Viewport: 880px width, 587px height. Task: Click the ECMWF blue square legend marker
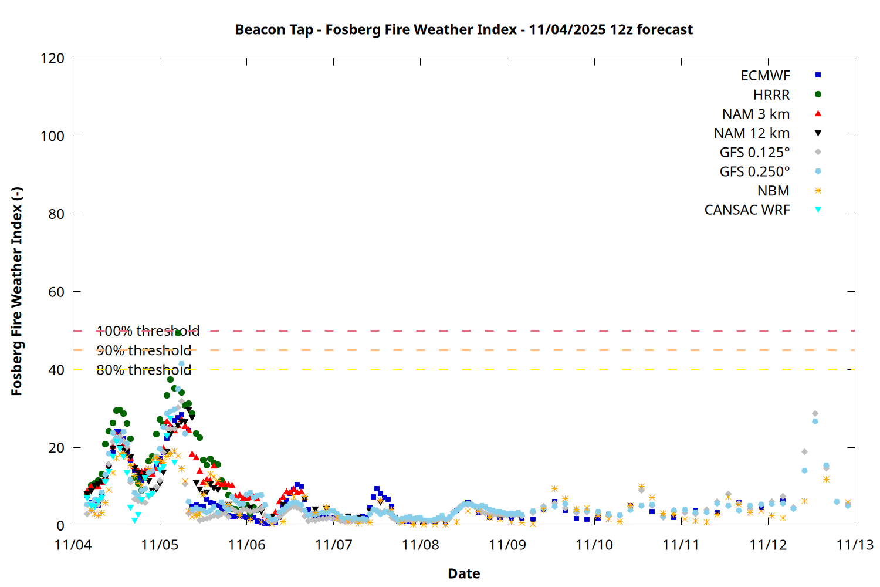tap(818, 75)
